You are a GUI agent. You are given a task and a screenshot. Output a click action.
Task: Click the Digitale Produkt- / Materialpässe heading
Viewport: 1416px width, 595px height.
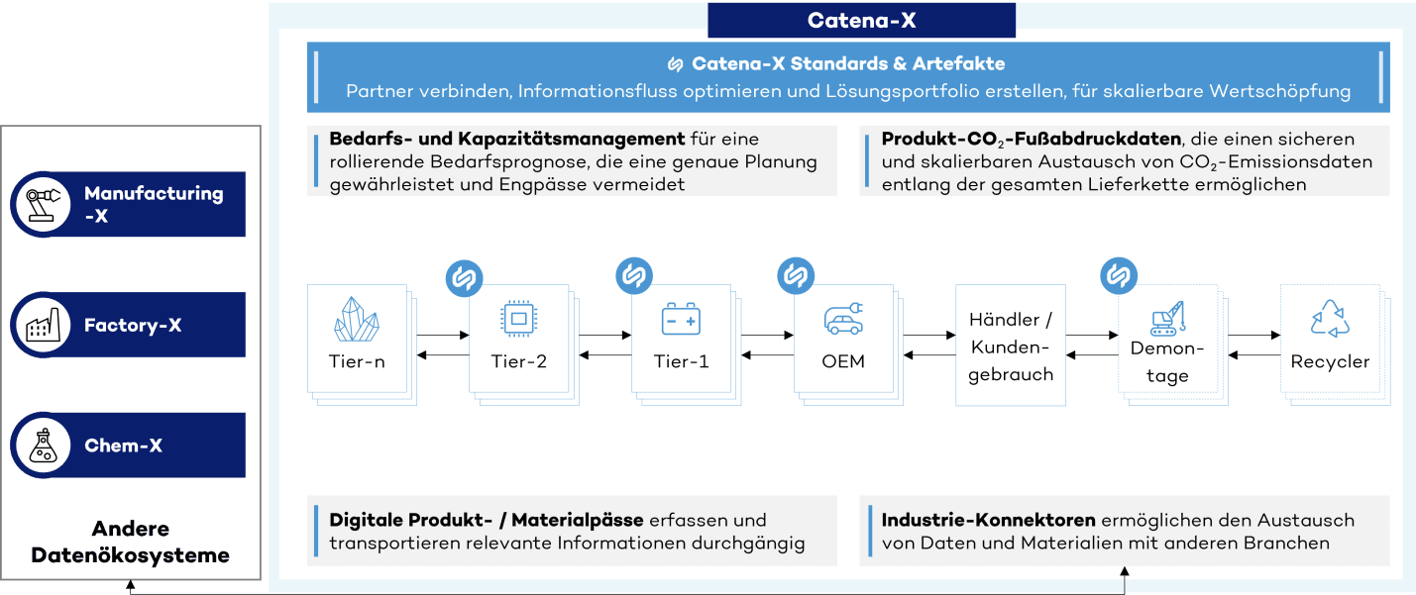(x=487, y=520)
